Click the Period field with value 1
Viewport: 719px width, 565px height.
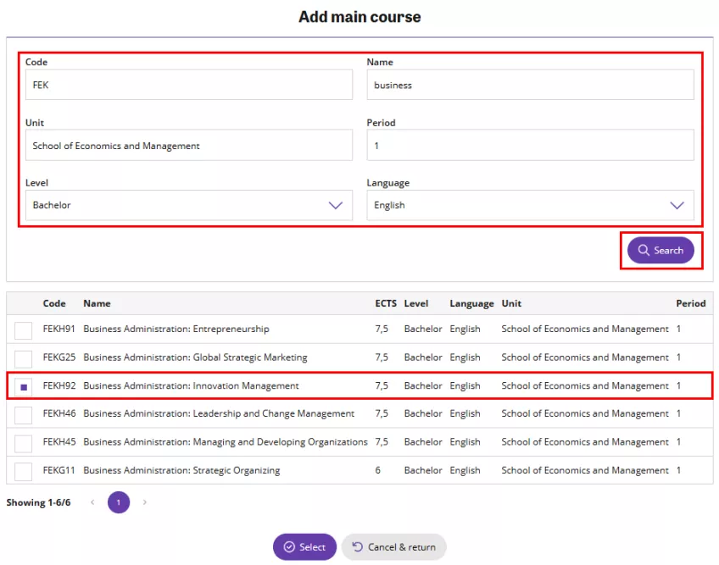point(530,146)
